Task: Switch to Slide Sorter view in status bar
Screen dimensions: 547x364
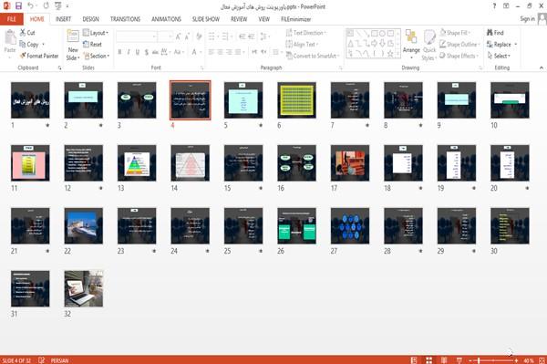Action: click(428, 360)
